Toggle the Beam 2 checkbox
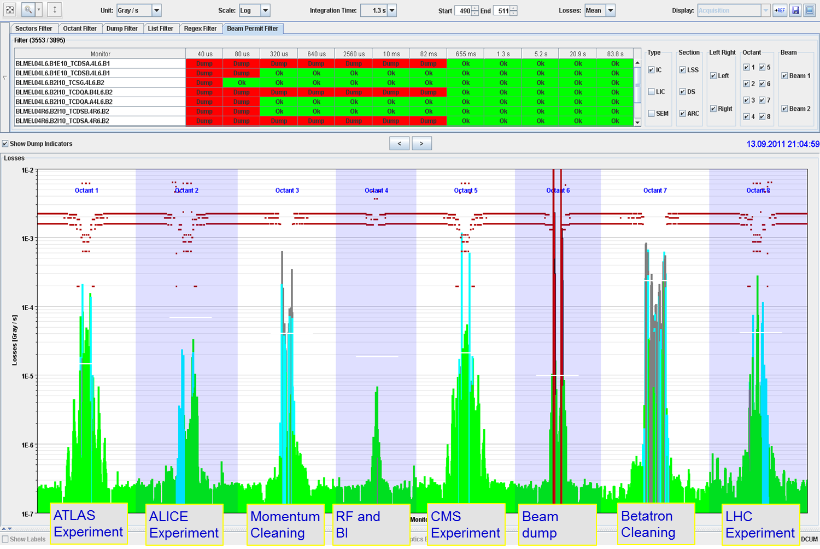This screenshot has height=549, width=820. (x=784, y=109)
